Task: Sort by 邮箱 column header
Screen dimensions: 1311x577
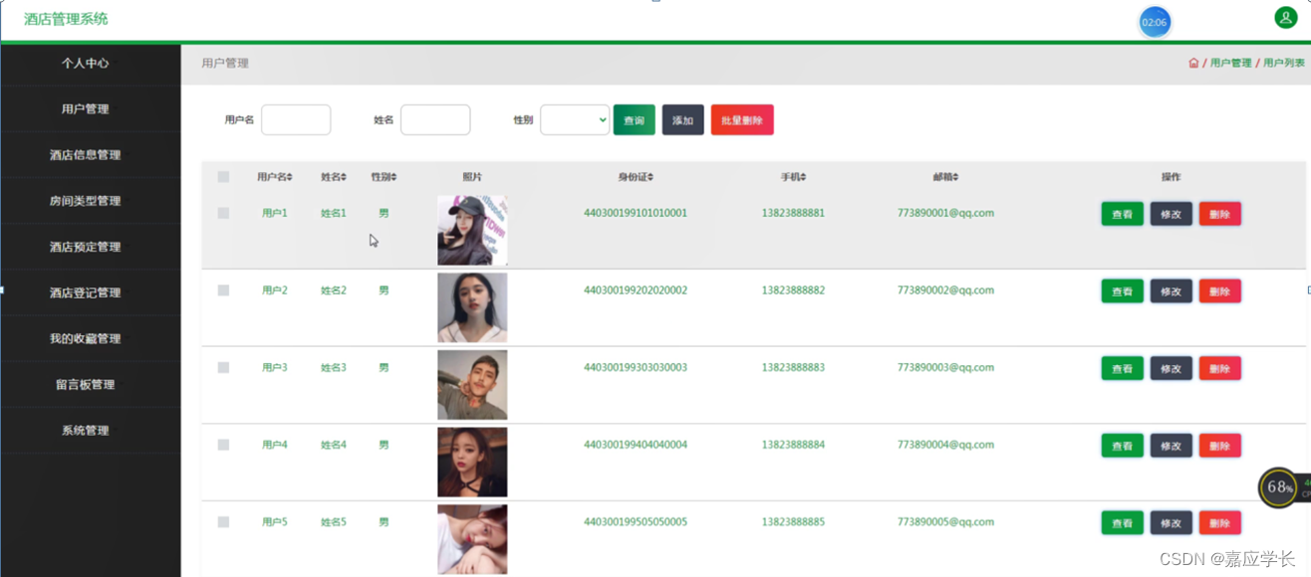Action: coord(945,177)
